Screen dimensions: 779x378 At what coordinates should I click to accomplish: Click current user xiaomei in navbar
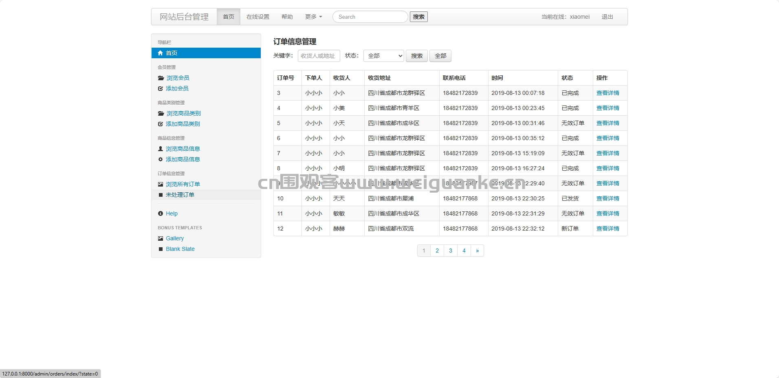[x=579, y=17]
